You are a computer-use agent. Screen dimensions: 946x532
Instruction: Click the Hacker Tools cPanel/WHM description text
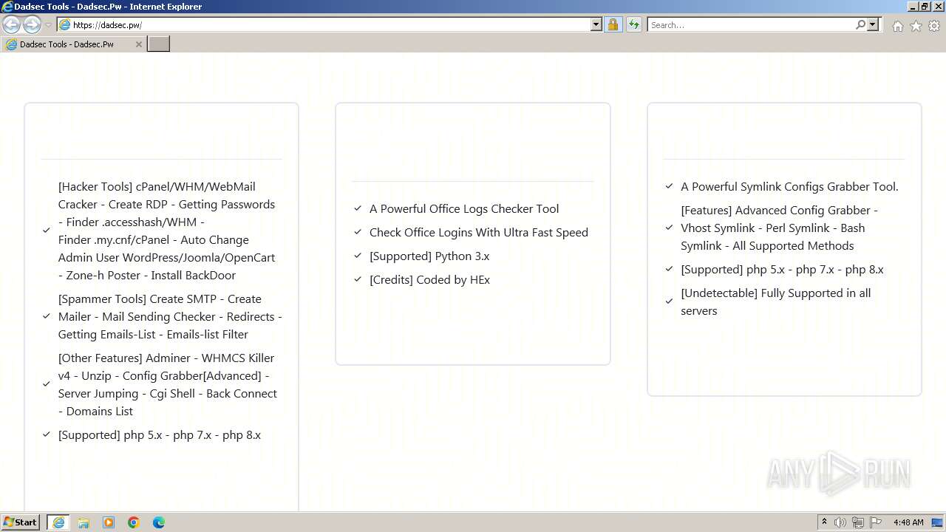(x=167, y=231)
